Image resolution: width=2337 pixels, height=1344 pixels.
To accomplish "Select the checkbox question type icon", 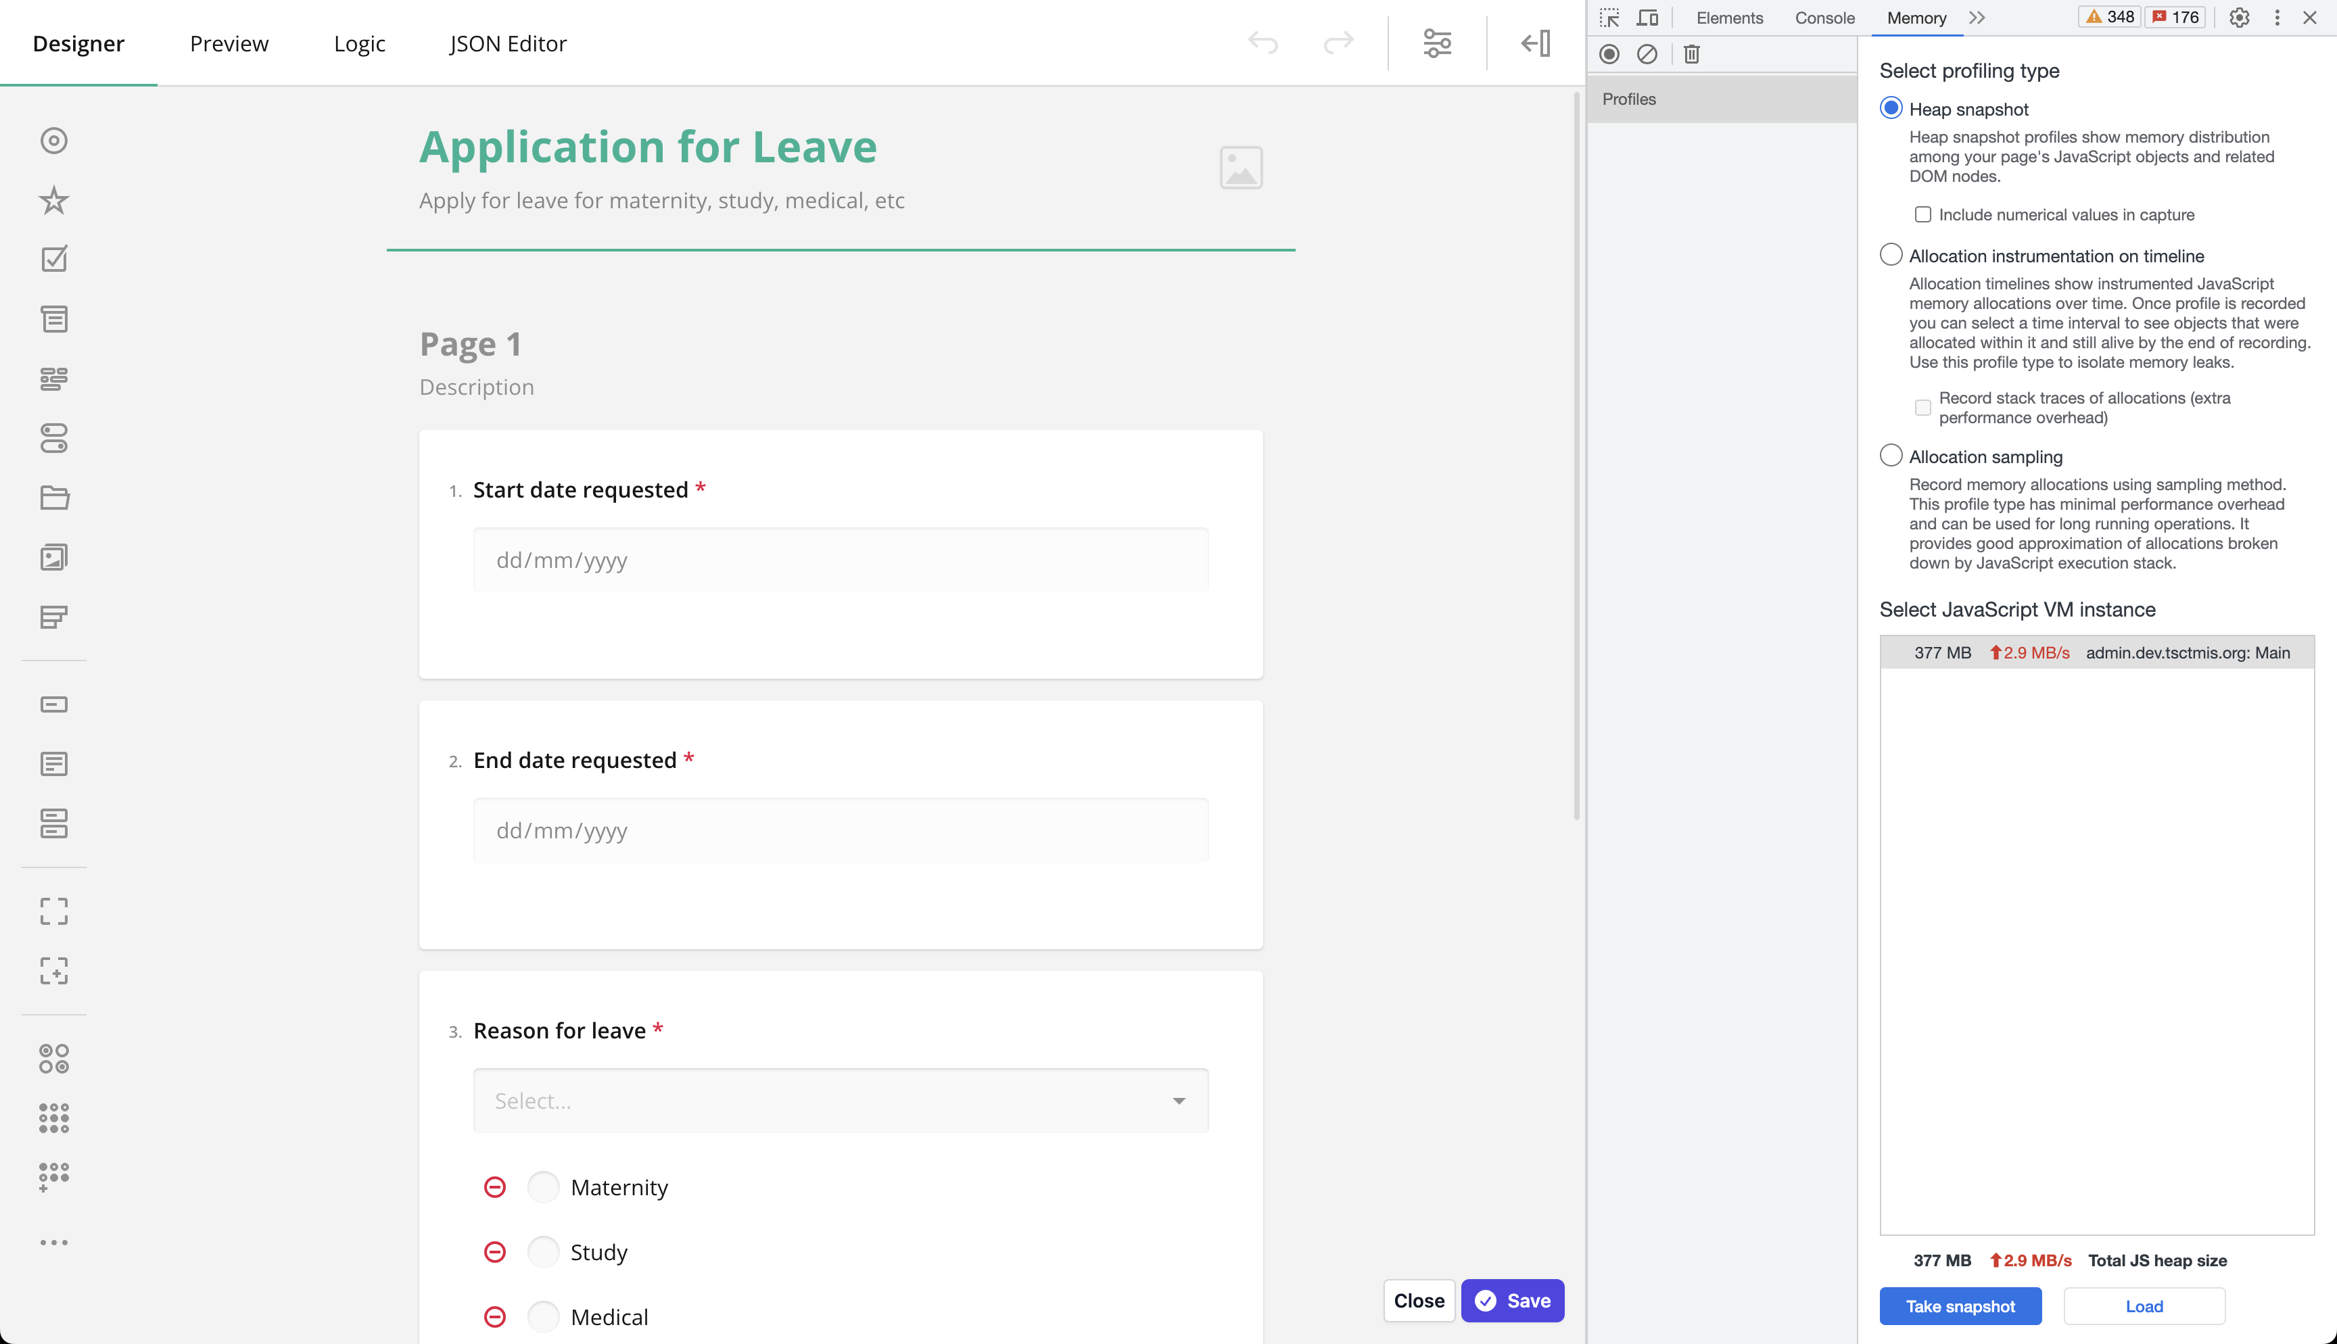I will click(53, 260).
